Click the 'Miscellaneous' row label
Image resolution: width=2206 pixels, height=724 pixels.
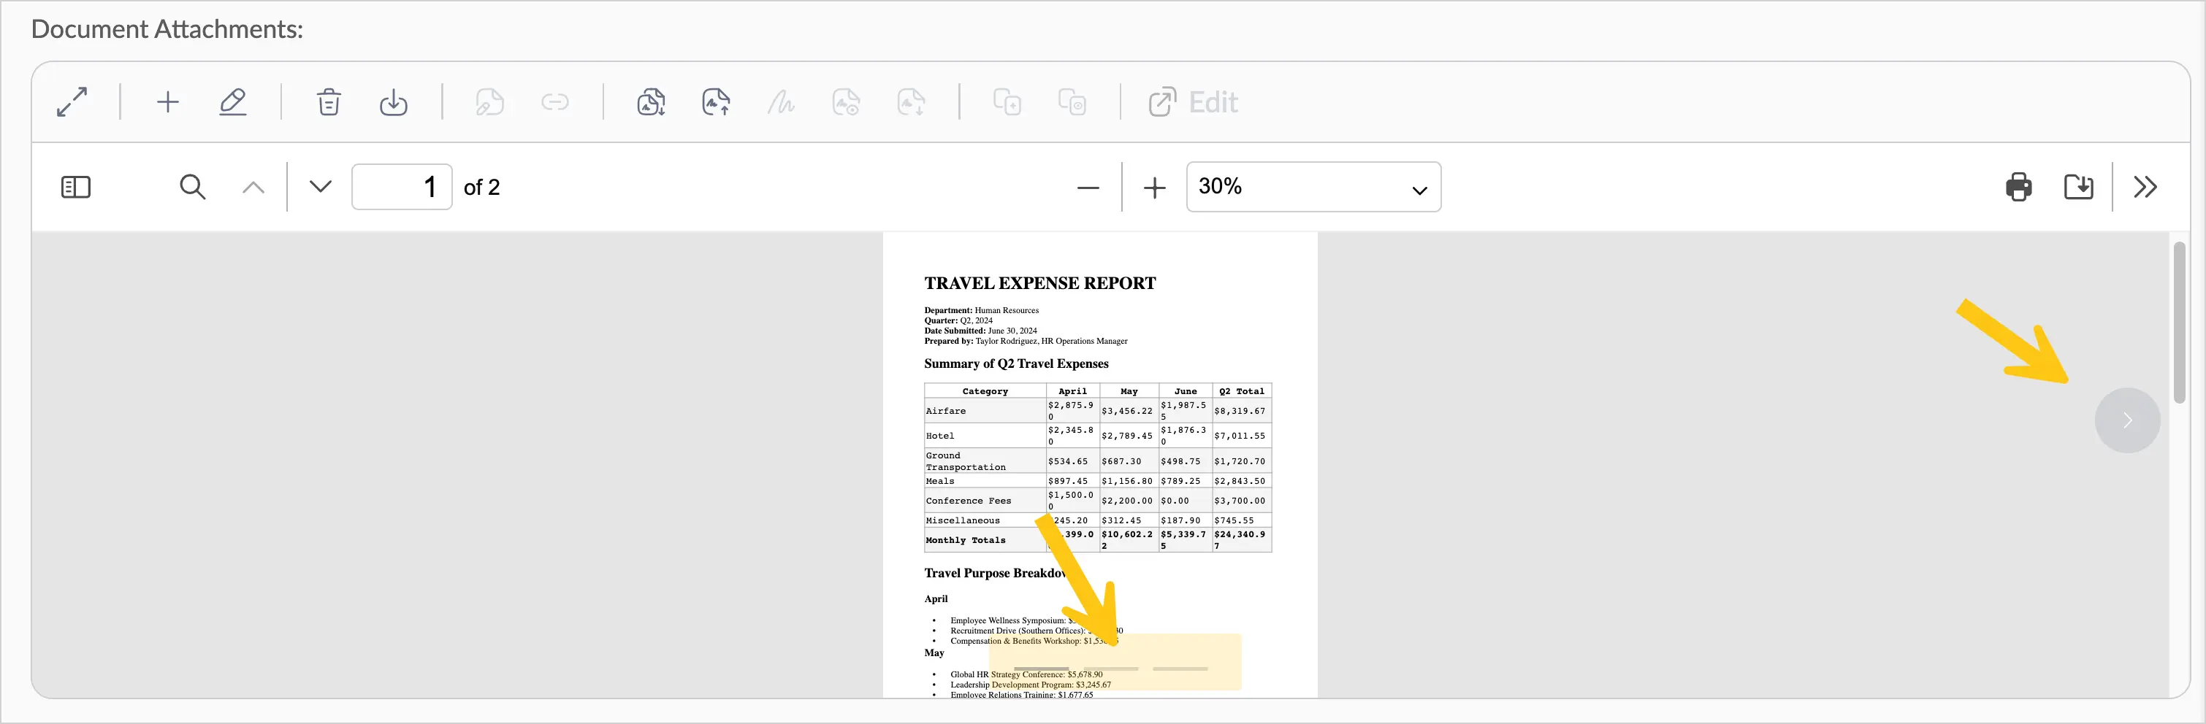(x=963, y=520)
